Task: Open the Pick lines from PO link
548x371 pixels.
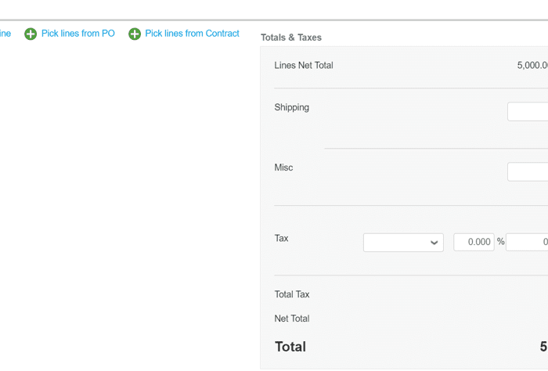Action: pyautogui.click(x=78, y=34)
